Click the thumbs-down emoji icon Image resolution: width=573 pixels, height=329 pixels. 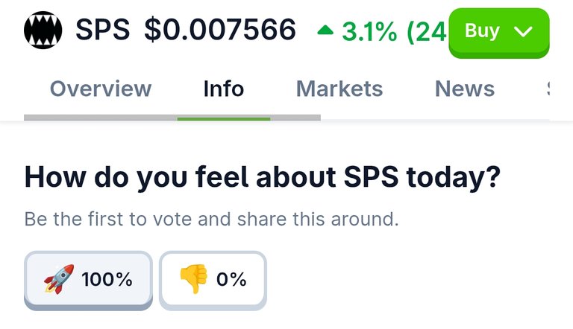tap(194, 279)
